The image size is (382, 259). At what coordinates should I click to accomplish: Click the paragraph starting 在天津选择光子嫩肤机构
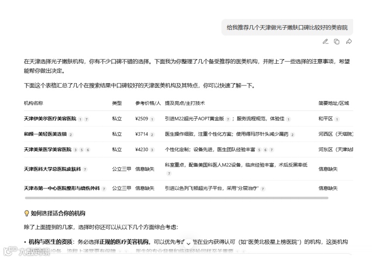click(x=187, y=66)
